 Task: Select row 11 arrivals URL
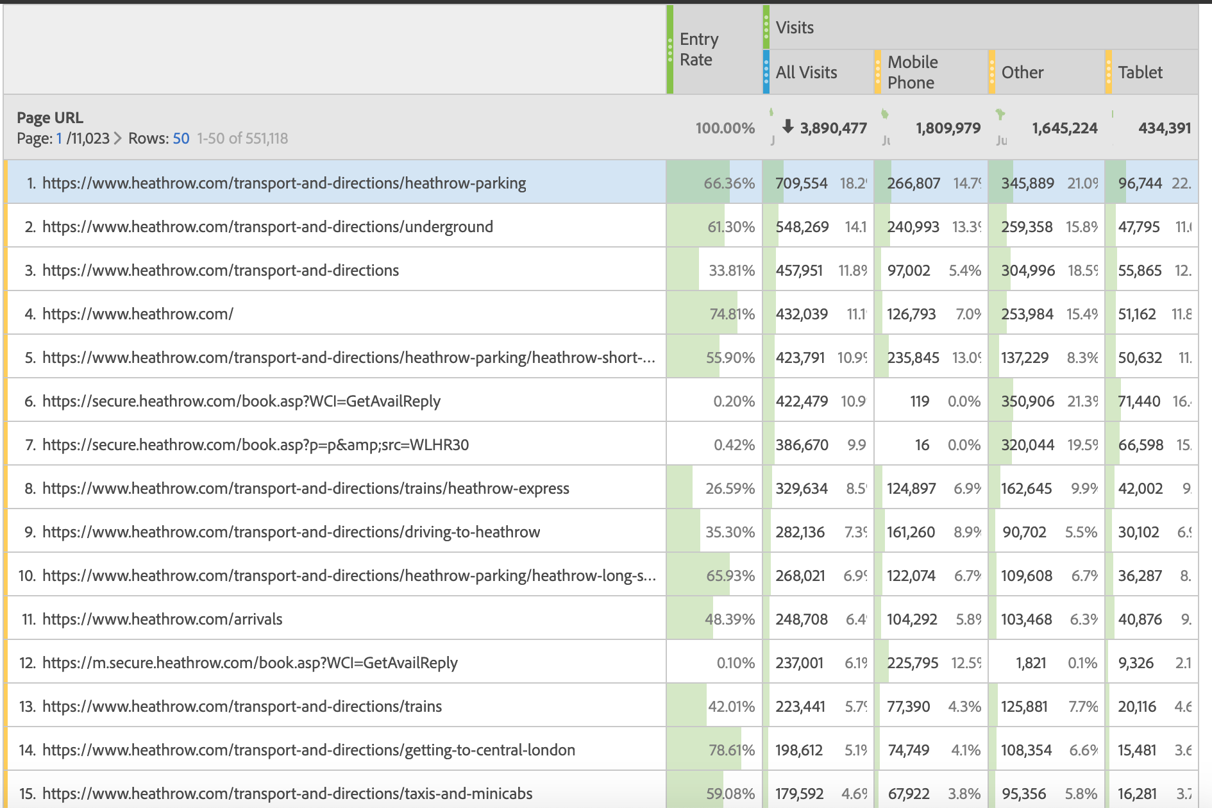pyautogui.click(x=162, y=619)
